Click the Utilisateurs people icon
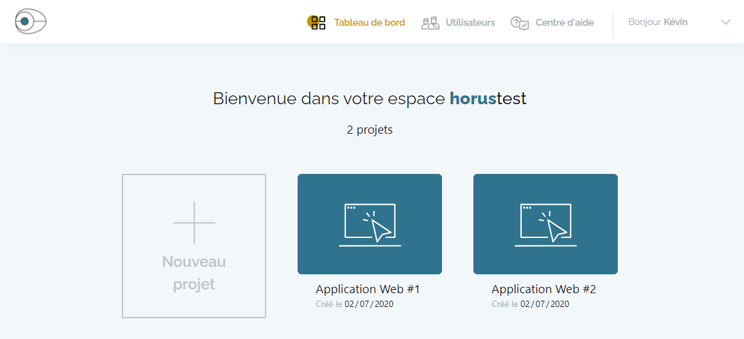Screen dimensions: 744x339 point(430,23)
